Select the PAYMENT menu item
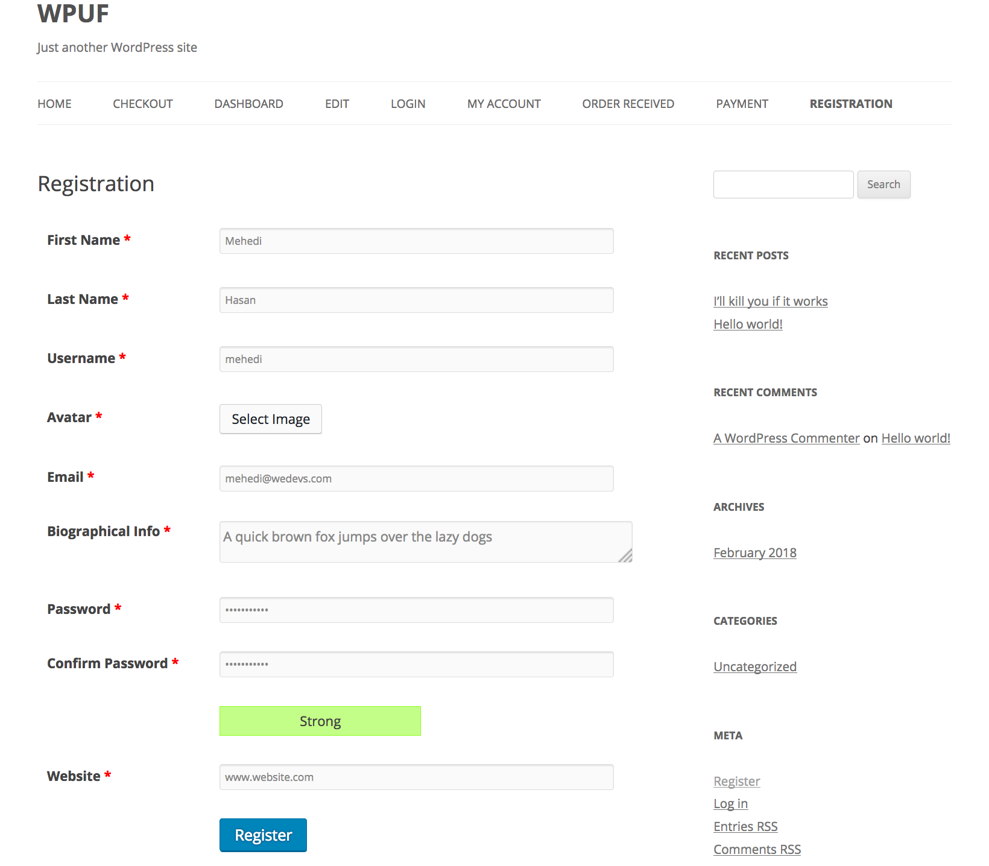This screenshot has height=866, width=989. [x=742, y=104]
